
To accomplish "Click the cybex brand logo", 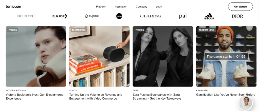I will [92, 16].
